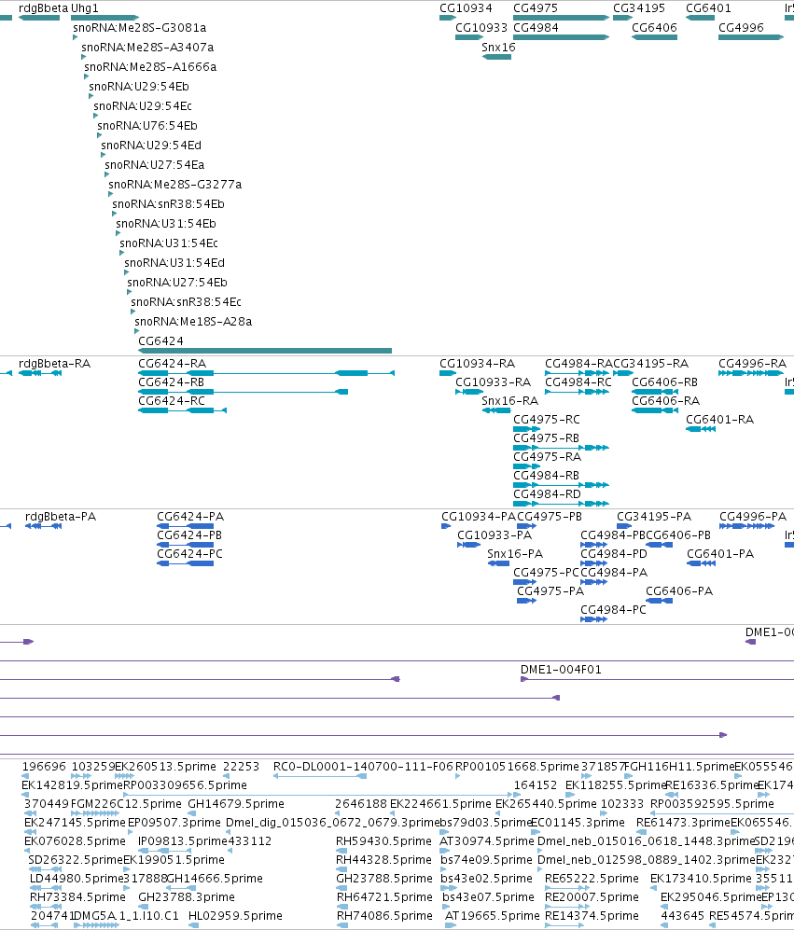Image resolution: width=794 pixels, height=930 pixels.
Task: Click the CG6401 gene label
Action: point(708,8)
